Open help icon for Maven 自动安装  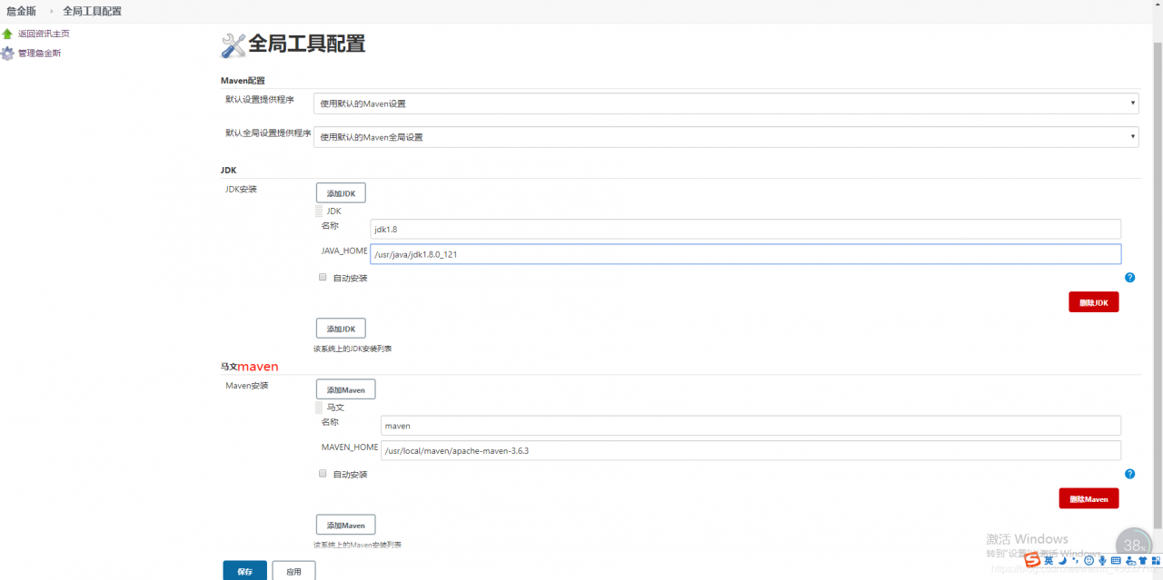coord(1129,474)
